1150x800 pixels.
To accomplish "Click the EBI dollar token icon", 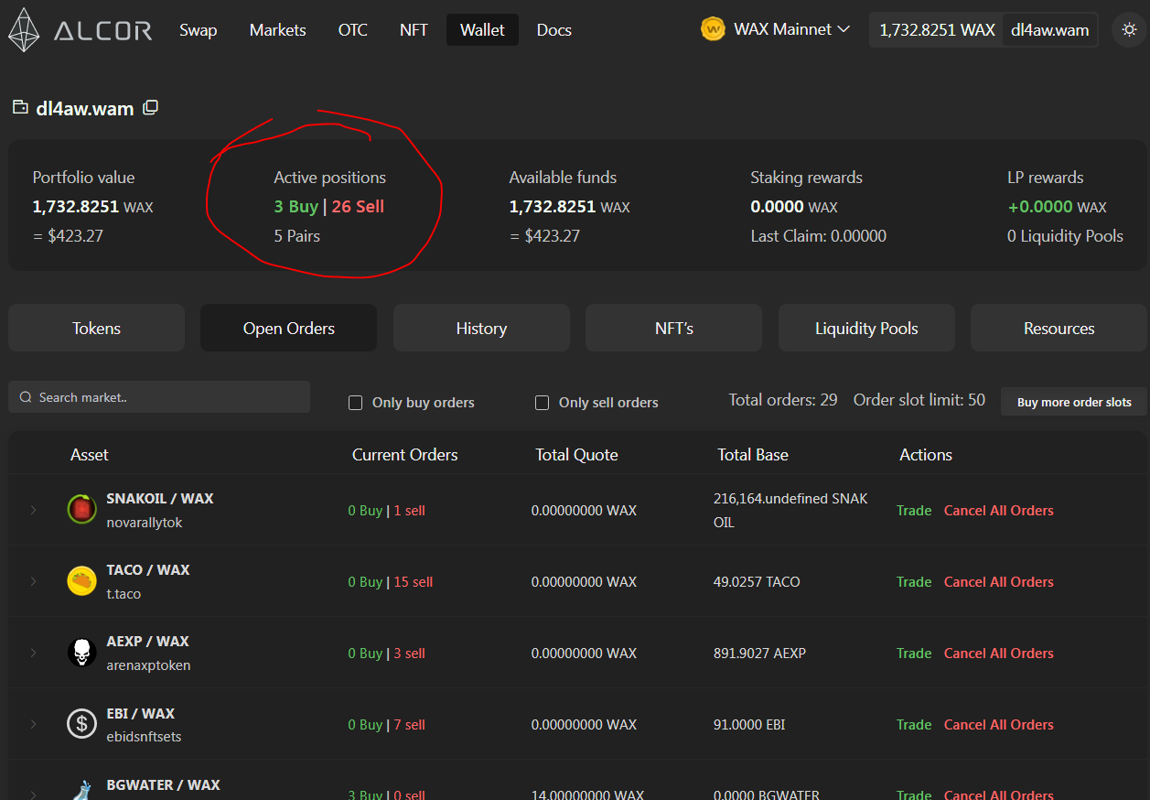I will [x=81, y=723].
